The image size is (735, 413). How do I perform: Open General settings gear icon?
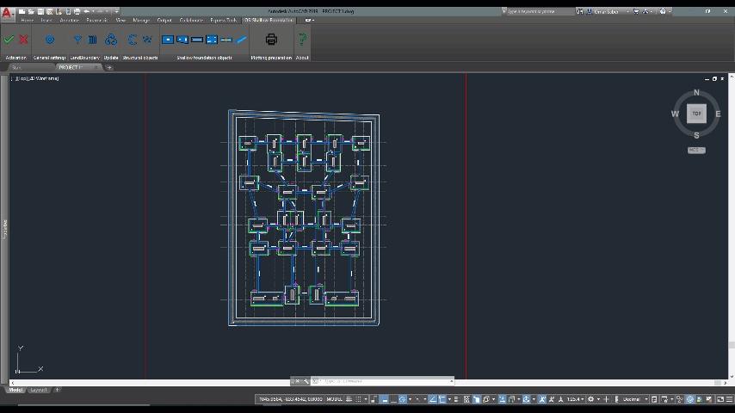pos(50,40)
